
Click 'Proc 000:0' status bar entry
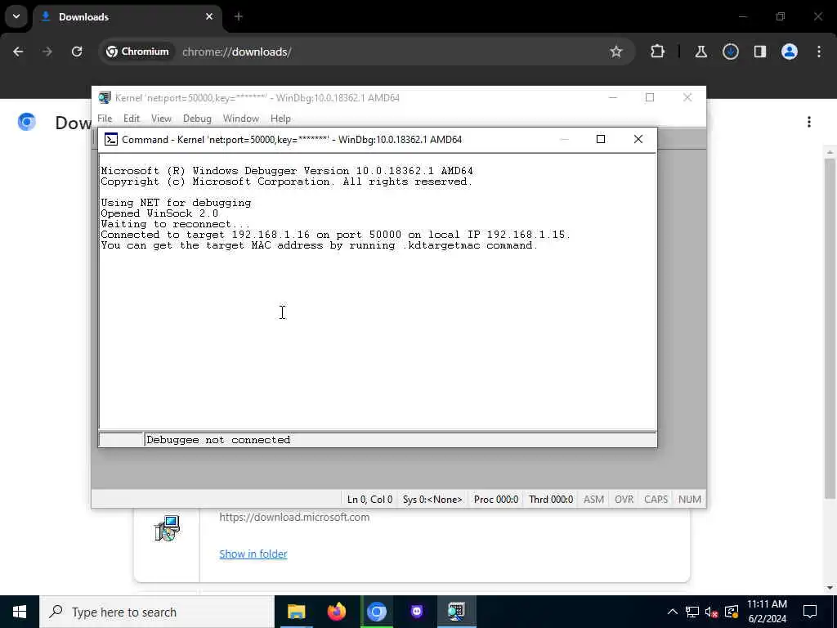496,500
